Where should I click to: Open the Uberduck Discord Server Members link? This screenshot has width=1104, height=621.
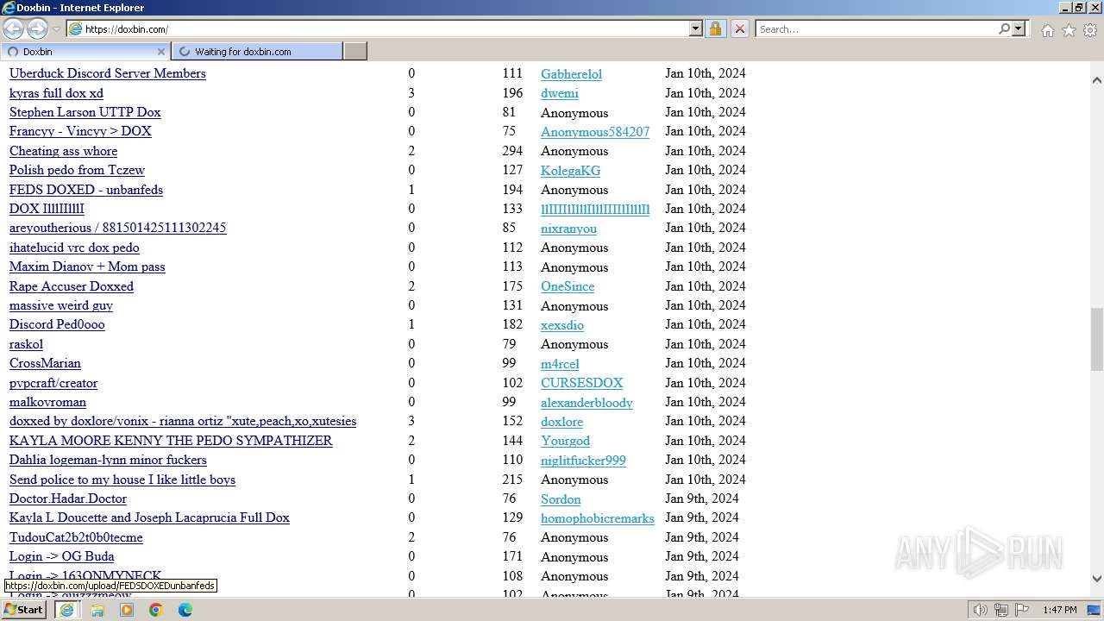(108, 73)
